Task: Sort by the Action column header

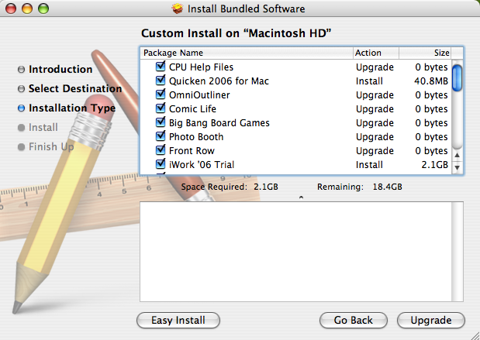Action: (x=376, y=53)
